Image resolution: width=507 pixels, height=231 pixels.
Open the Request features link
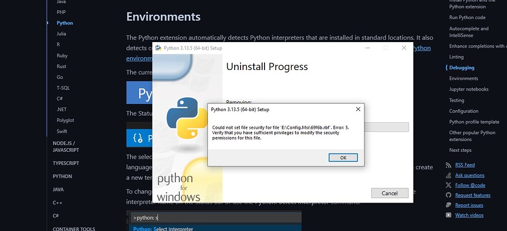point(473,195)
